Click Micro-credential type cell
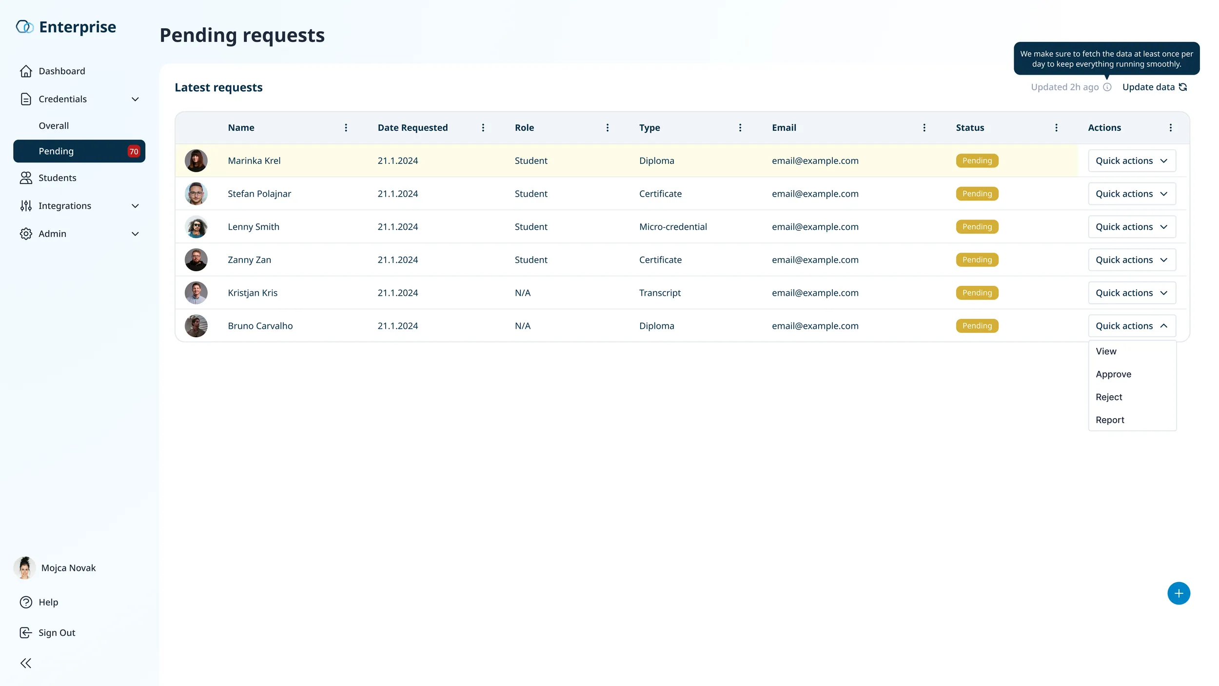 coord(673,227)
